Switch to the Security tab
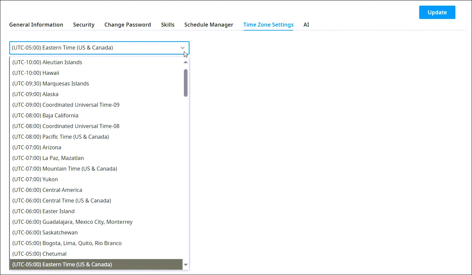The height and width of the screenshot is (275, 472). (x=84, y=25)
